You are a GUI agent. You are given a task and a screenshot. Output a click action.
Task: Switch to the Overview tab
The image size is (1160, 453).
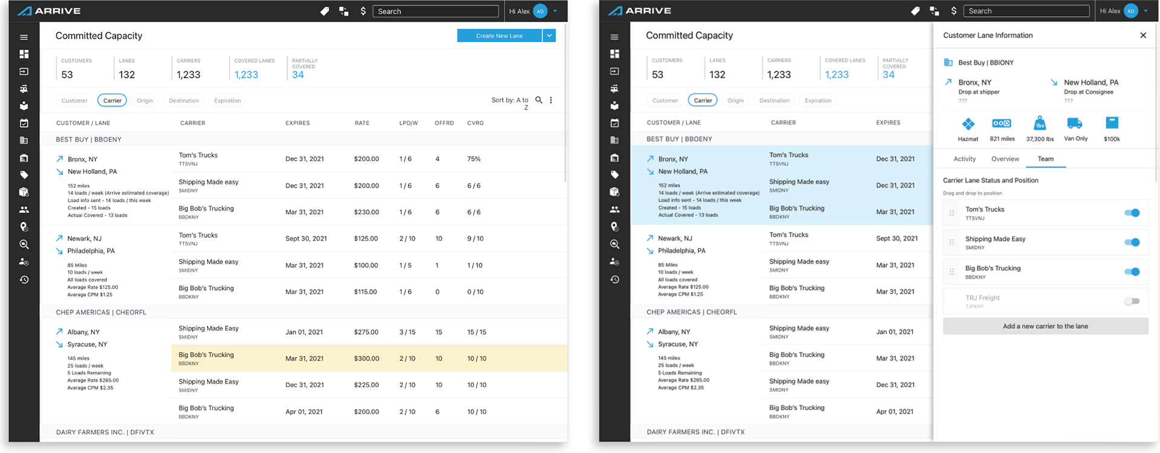1005,159
